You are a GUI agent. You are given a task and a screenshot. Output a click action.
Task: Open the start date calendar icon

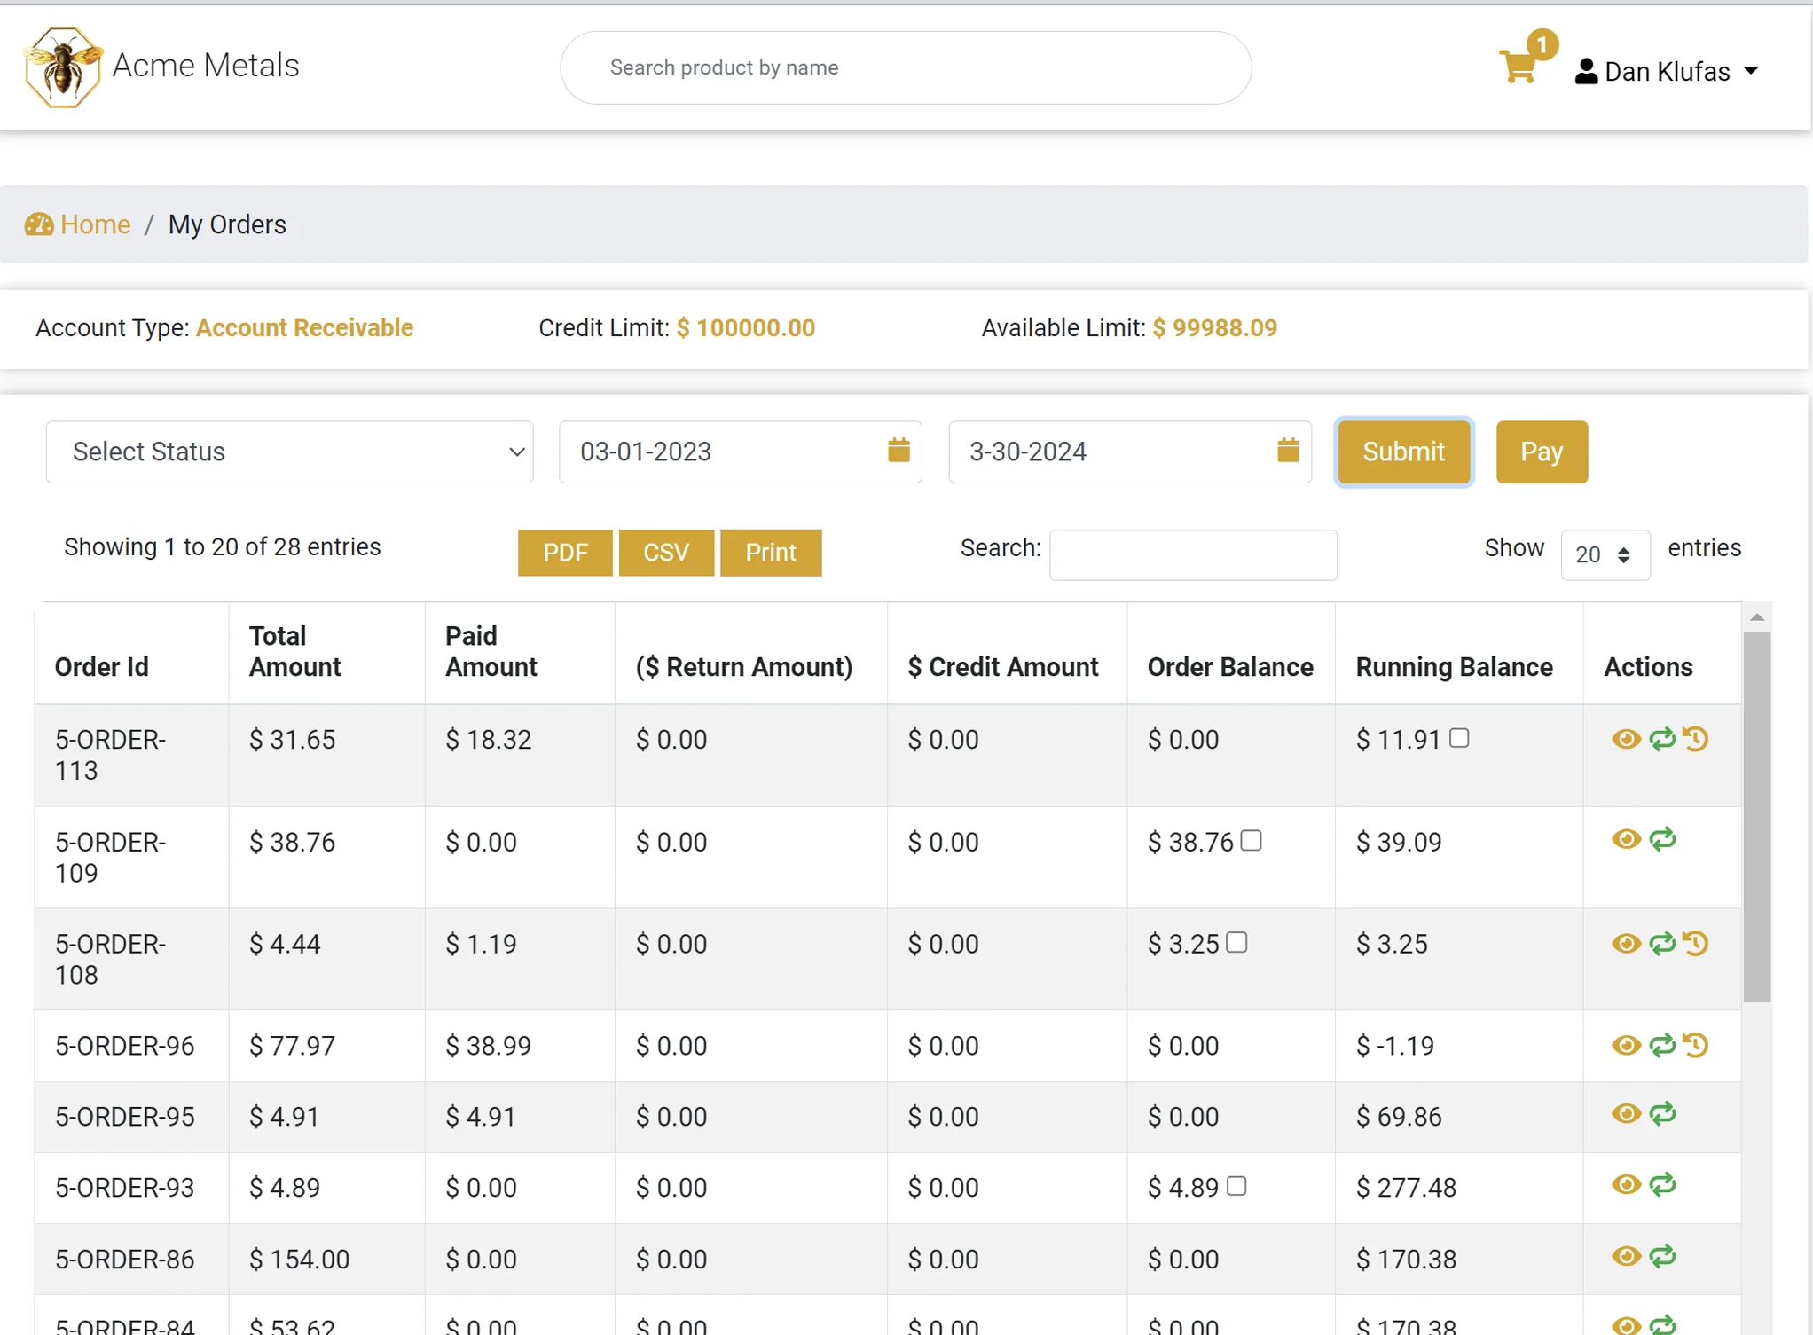[899, 451]
